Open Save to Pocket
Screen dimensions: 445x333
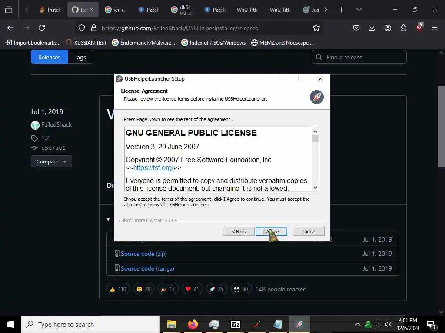(356, 28)
